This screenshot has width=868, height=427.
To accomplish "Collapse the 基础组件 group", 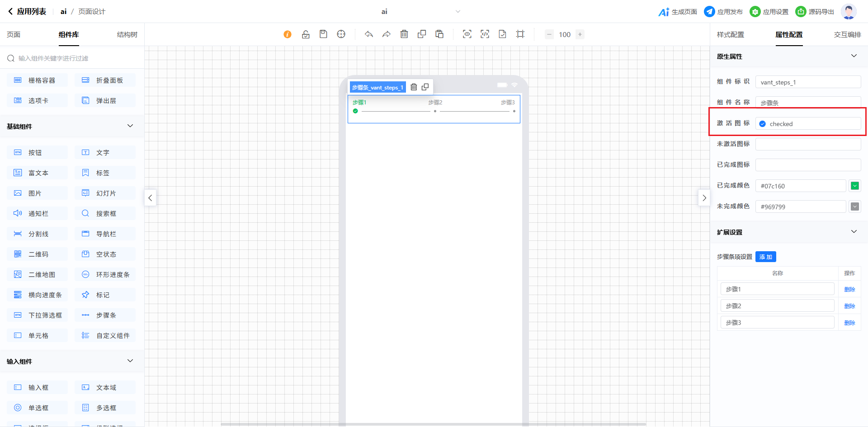I will [x=130, y=126].
